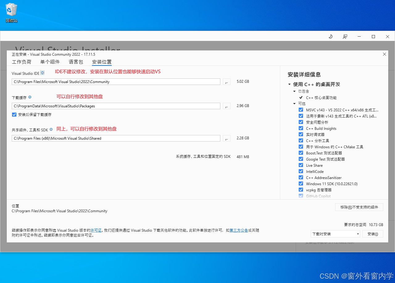The height and width of the screenshot is (283, 395).
Task: Close the install dialog with X icon
Action: (x=385, y=54)
